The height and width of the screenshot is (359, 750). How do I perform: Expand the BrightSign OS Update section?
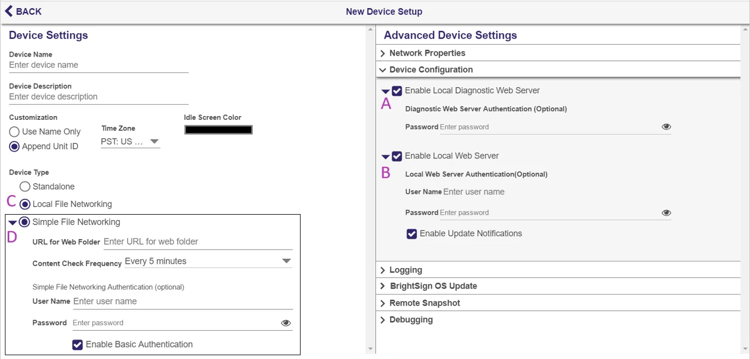pos(558,286)
